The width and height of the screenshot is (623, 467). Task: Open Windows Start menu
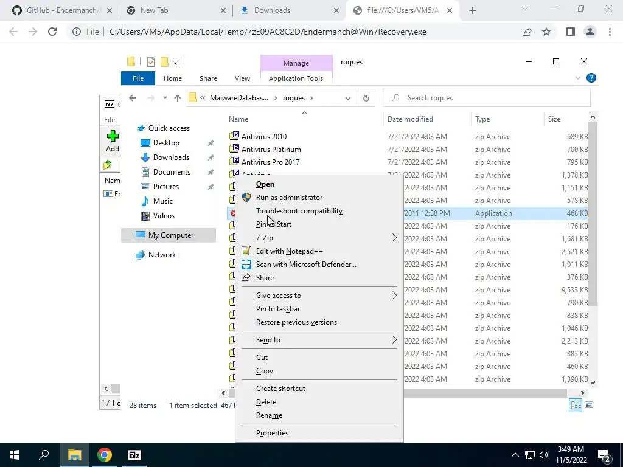click(15, 455)
